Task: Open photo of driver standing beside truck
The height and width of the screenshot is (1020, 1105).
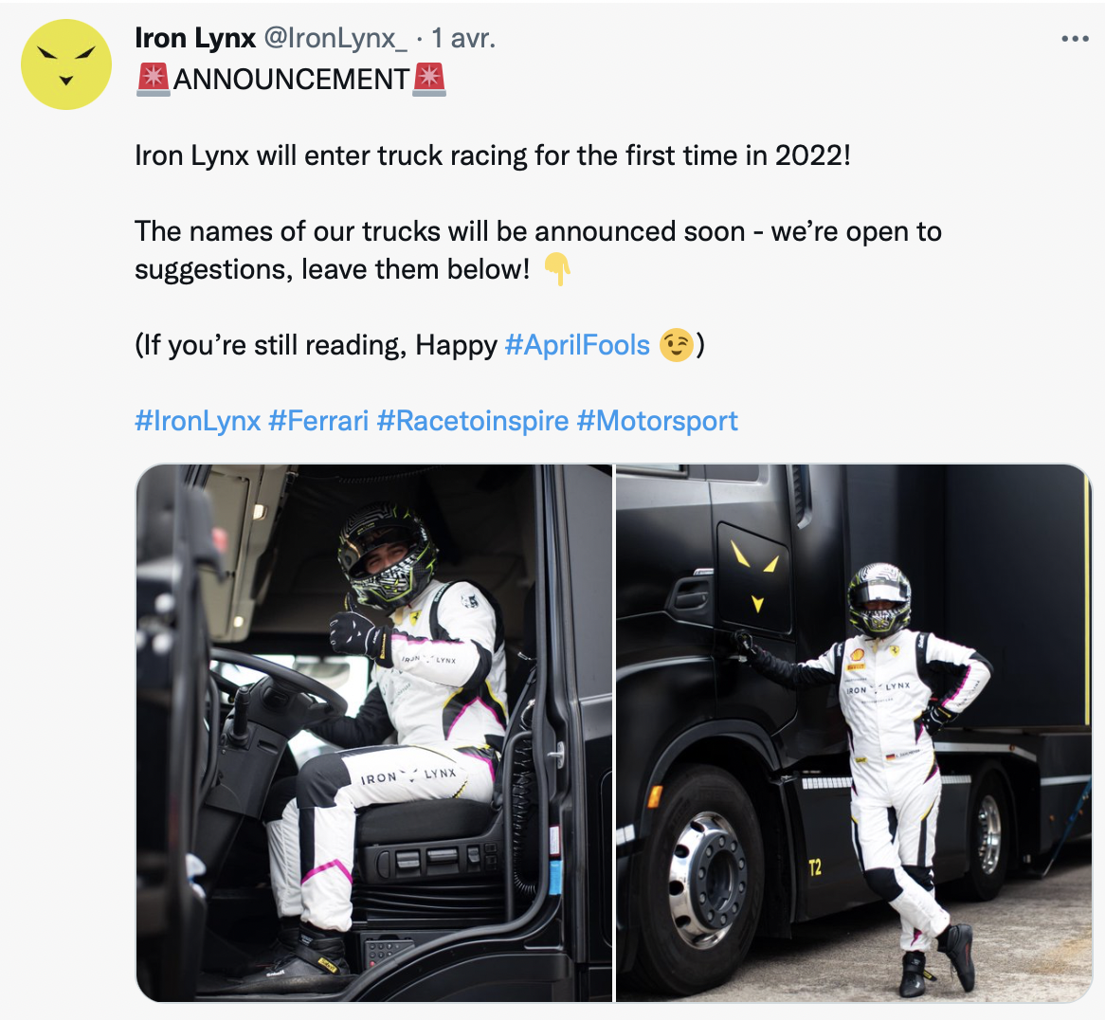Action: click(854, 733)
